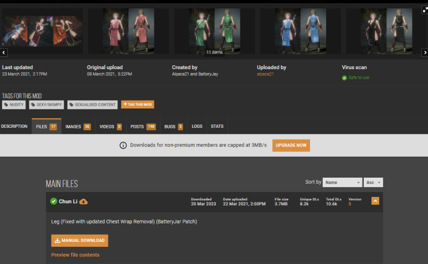Select the Files tab
The image size is (428, 264).
pyautogui.click(x=47, y=126)
